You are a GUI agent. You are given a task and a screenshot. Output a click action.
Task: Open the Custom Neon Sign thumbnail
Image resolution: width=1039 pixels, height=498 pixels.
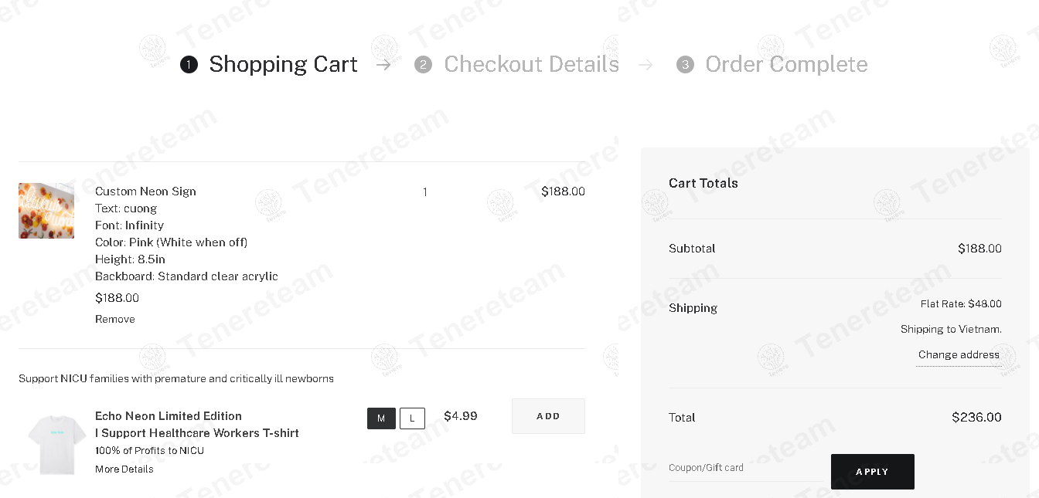coord(46,211)
